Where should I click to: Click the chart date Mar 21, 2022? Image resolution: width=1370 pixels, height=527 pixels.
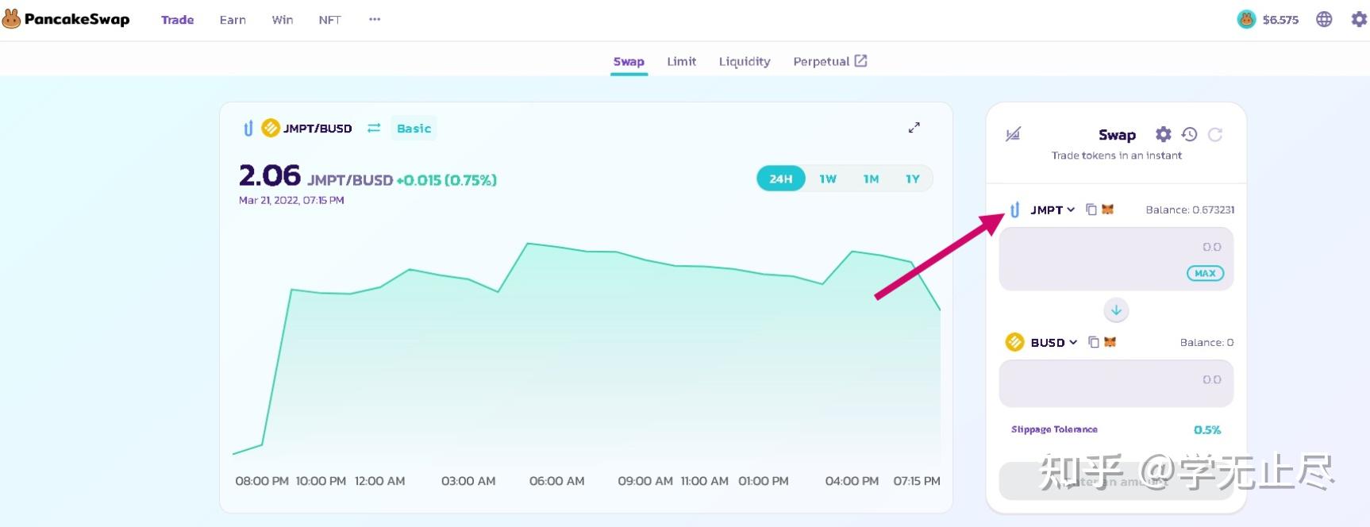click(291, 200)
